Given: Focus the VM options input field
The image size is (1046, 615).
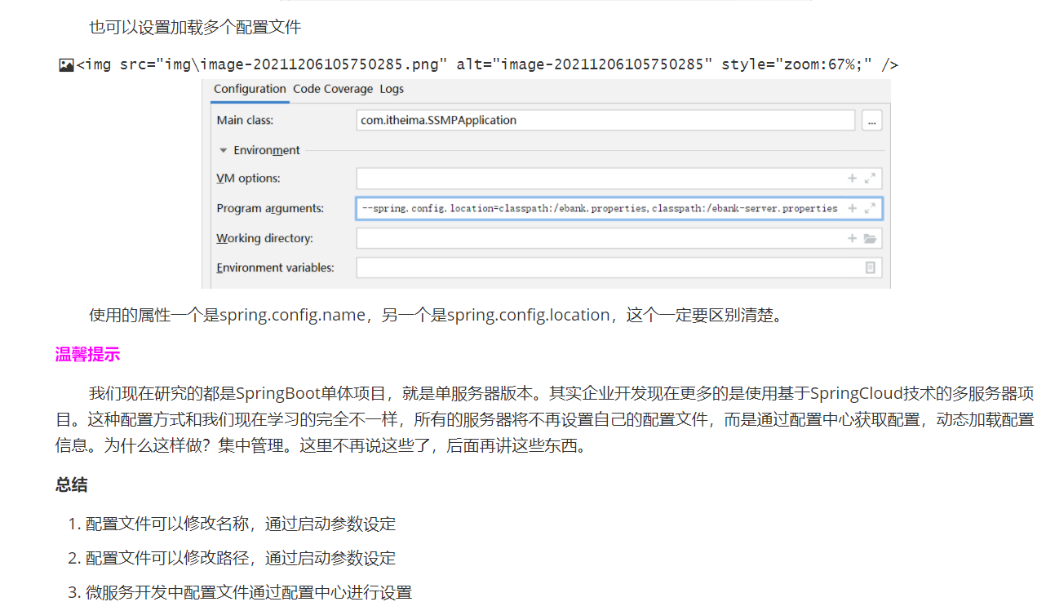Looking at the screenshot, I should click(x=619, y=178).
